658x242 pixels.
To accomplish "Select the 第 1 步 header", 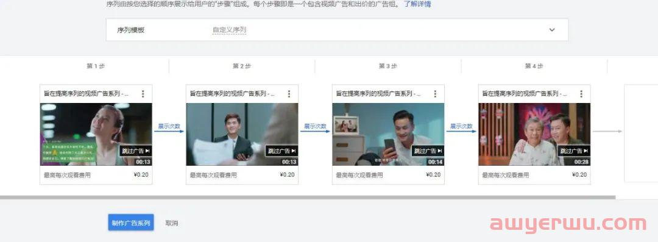I will [96, 66].
